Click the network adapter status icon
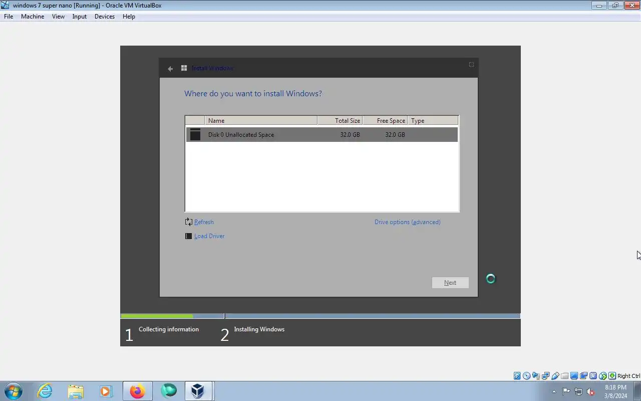Screen dimensions: 641x401 point(545,376)
